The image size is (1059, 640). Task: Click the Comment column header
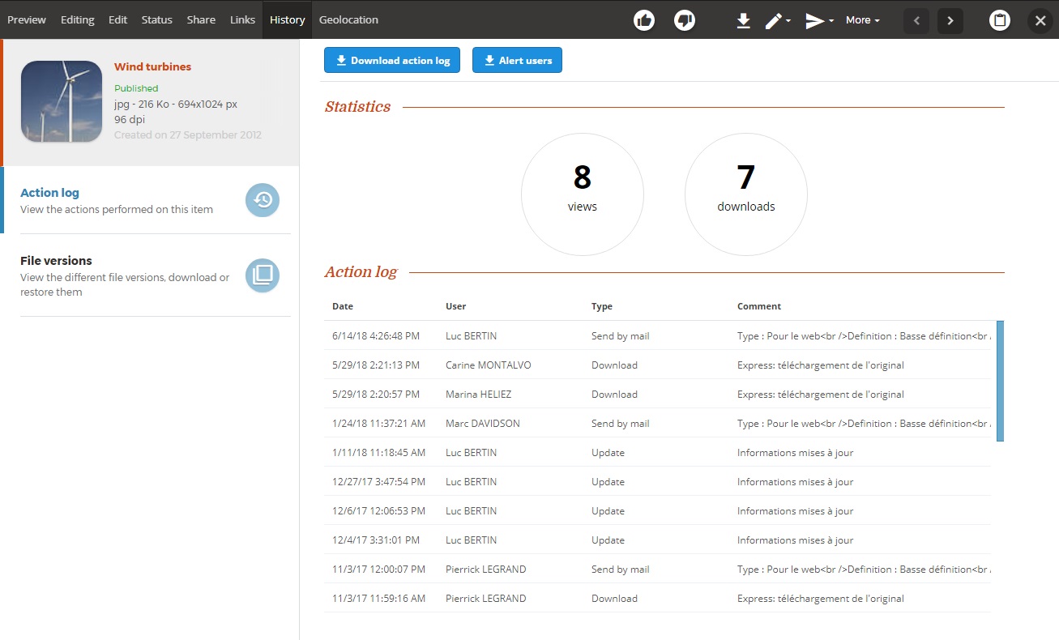click(759, 306)
